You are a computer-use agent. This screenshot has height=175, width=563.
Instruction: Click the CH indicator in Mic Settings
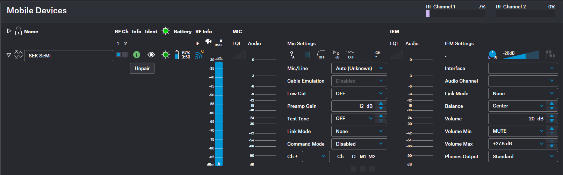378,54
